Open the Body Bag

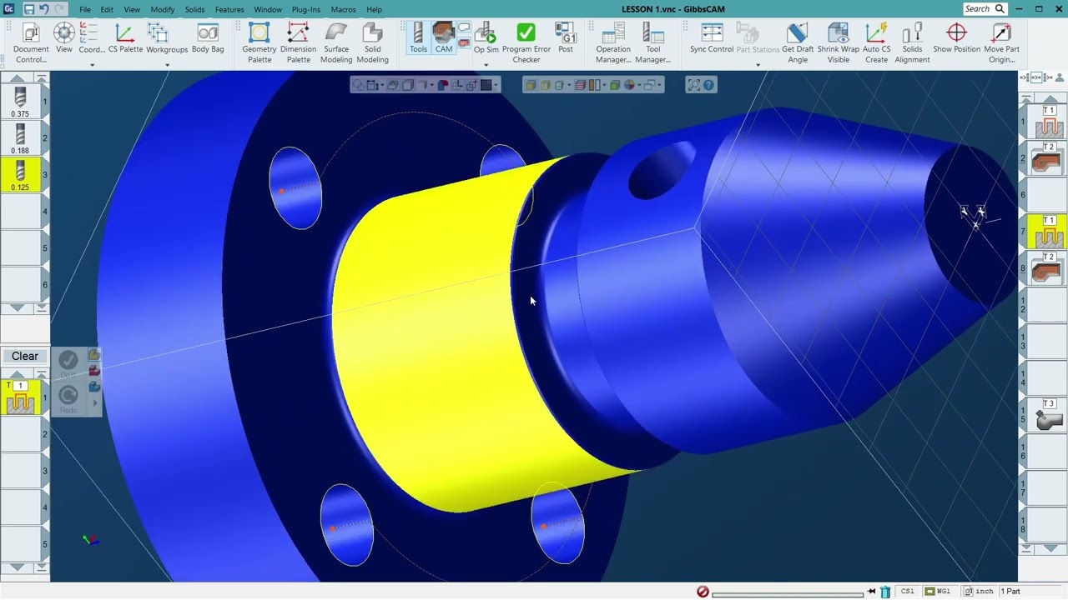pos(208,39)
